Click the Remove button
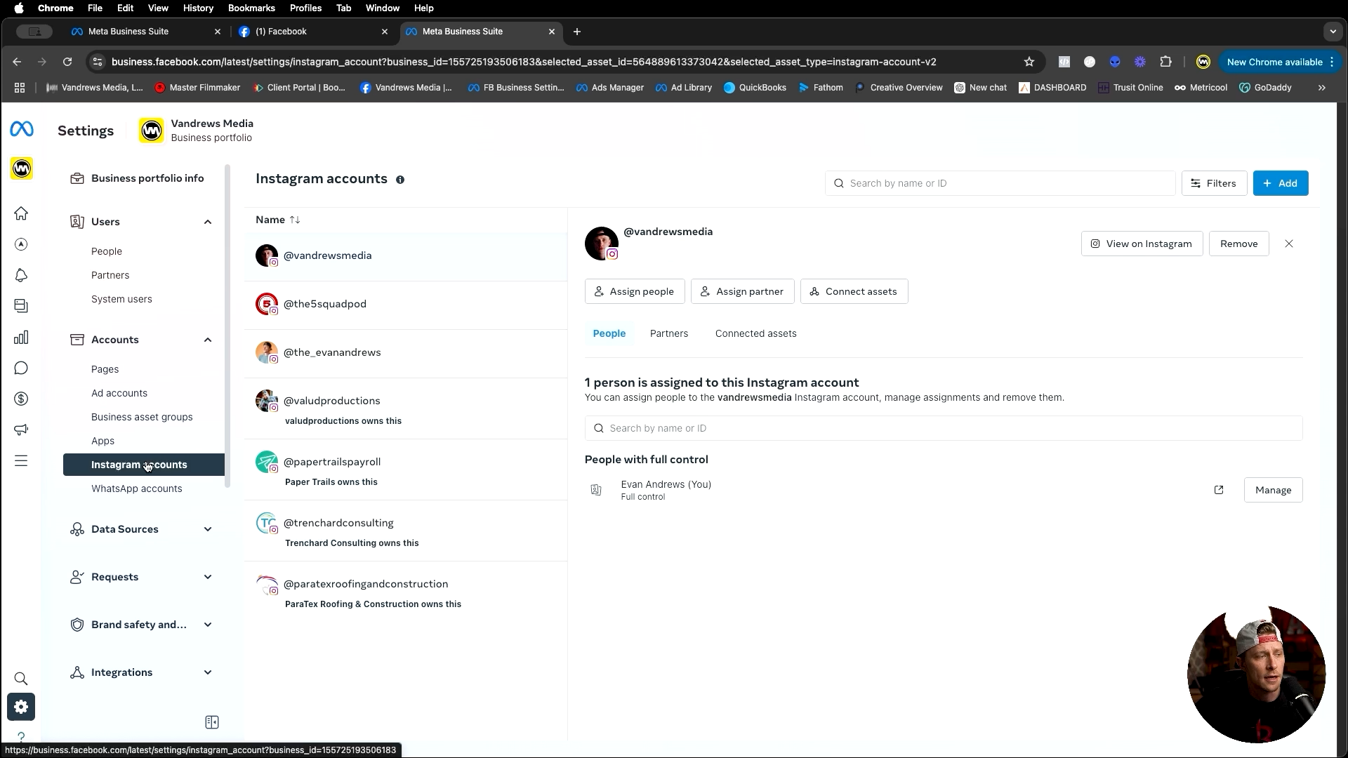The height and width of the screenshot is (758, 1348). coord(1238,244)
